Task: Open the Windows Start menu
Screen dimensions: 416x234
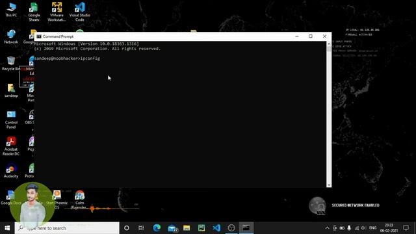Action: pos(7,228)
